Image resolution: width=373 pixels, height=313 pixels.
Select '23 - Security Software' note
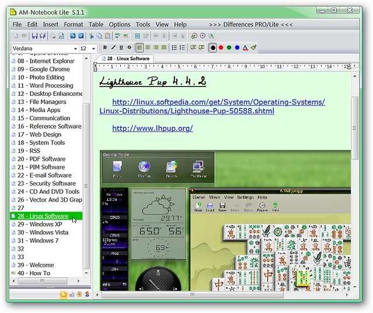point(47,183)
